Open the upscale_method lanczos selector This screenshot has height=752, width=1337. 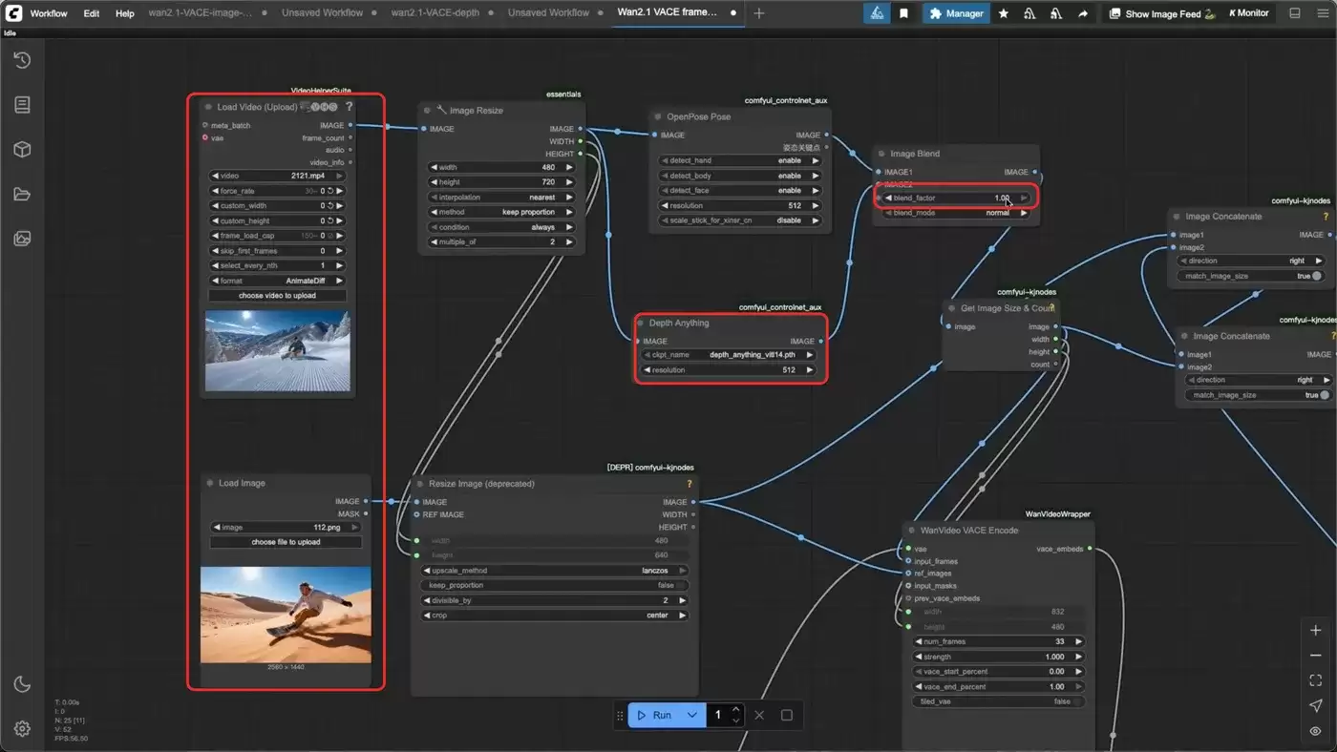[x=554, y=571]
